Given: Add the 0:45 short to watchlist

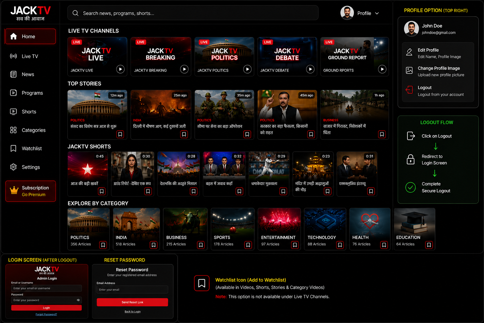Looking at the screenshot, I should pos(102,191).
